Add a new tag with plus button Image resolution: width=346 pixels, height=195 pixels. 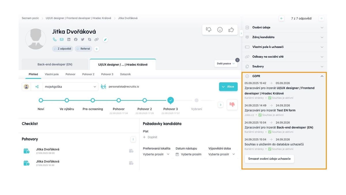coord(97,49)
